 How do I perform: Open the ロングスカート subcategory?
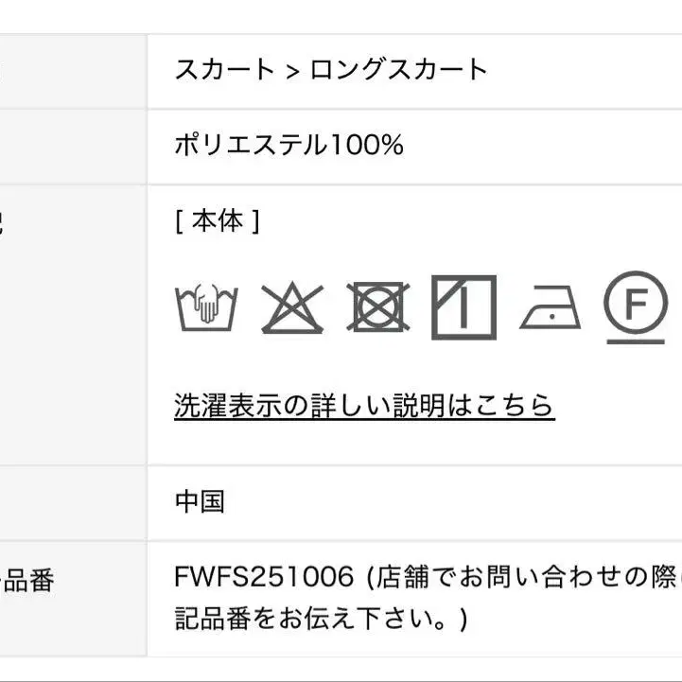(398, 70)
